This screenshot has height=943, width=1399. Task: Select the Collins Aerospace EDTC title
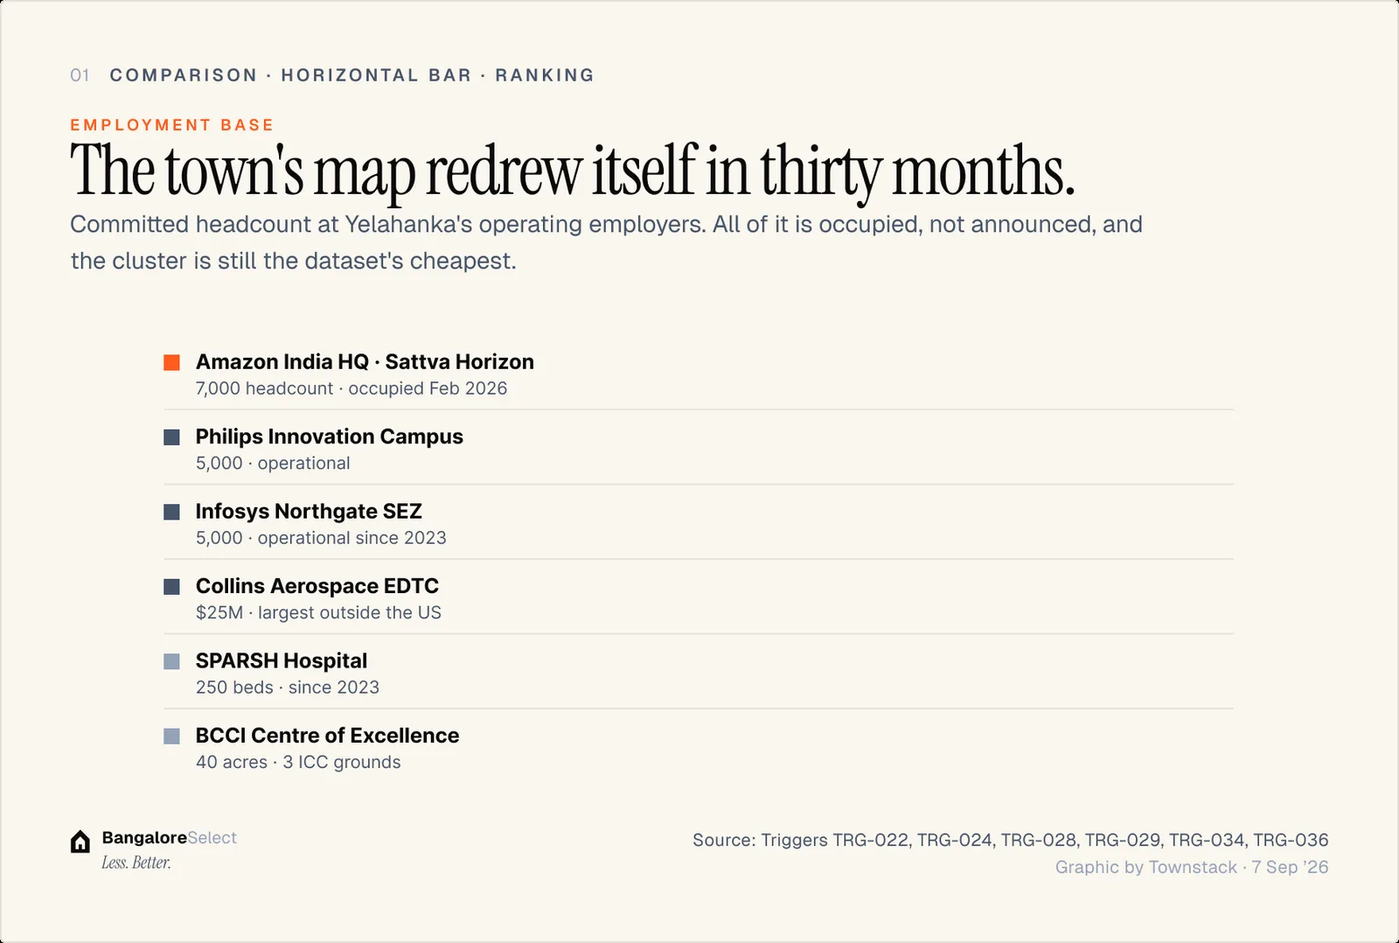tap(317, 586)
